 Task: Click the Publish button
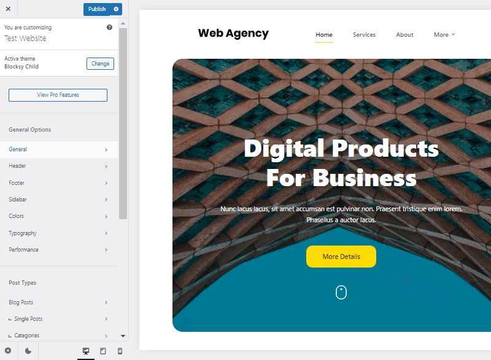97,9
